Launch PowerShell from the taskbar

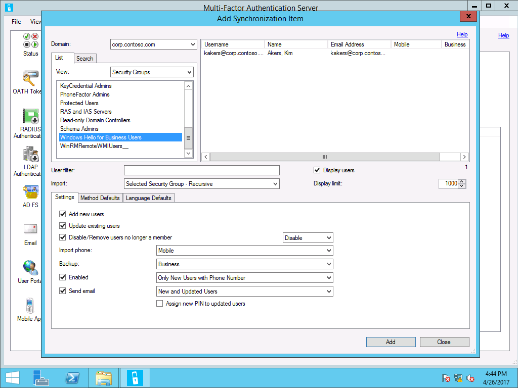tap(72, 378)
